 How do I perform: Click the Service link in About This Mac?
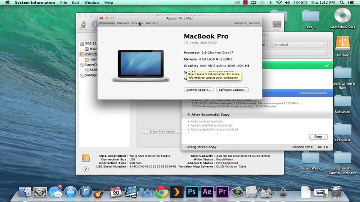254,23
